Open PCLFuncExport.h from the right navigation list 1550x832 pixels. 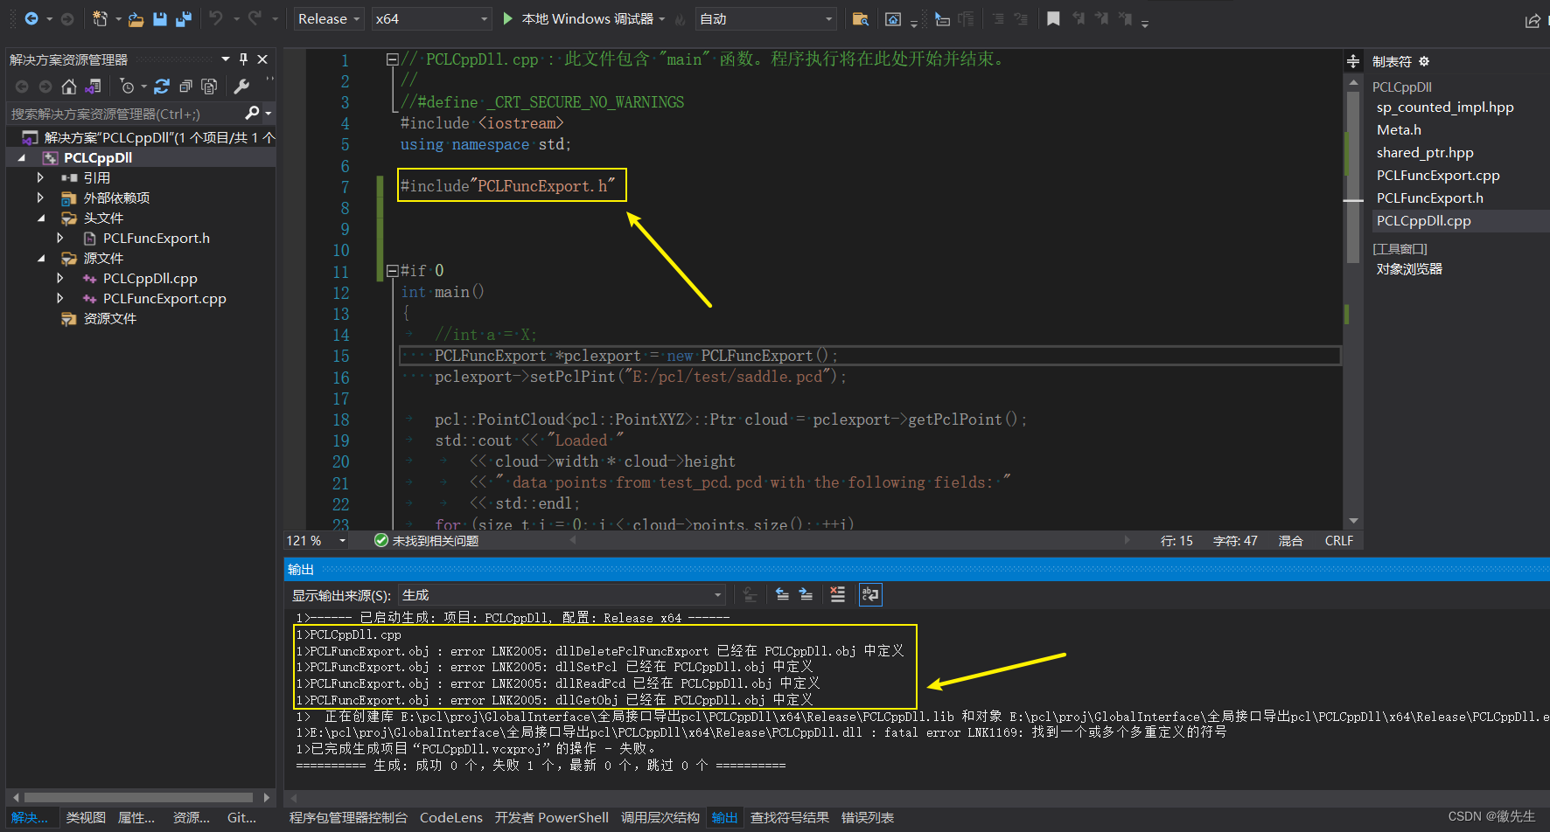[1429, 198]
